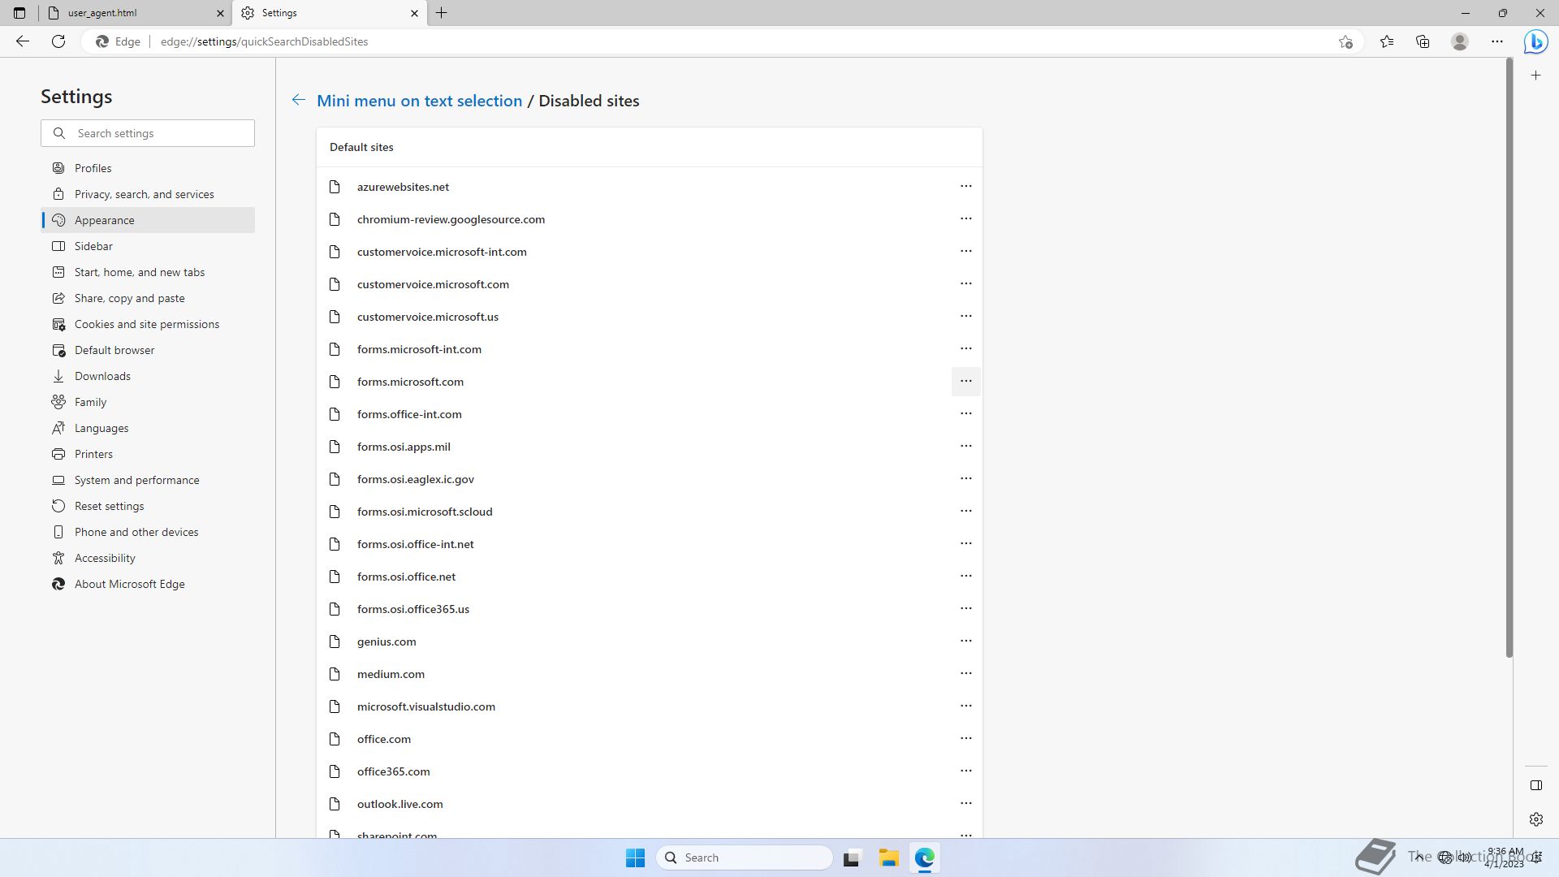Image resolution: width=1559 pixels, height=877 pixels.
Task: Open Default browser settings
Action: tap(148, 350)
